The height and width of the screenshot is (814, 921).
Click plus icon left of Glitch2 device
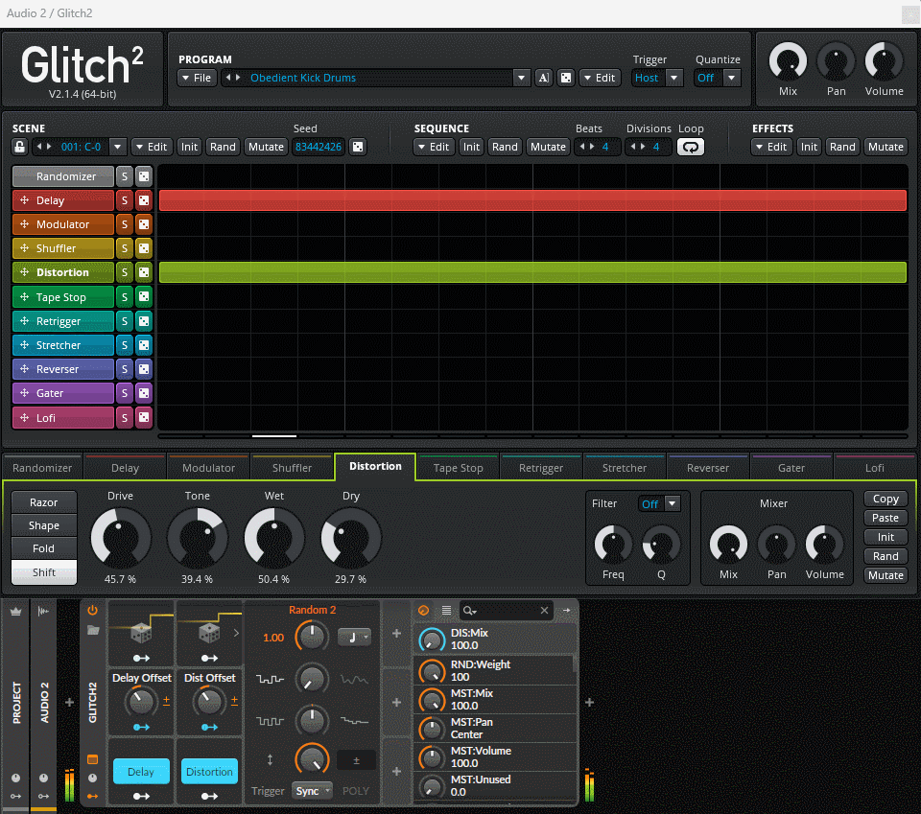point(69,702)
